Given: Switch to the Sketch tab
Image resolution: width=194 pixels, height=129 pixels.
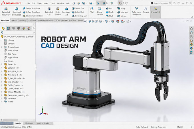Looking at the screenshot, I should [x=14, y=21].
